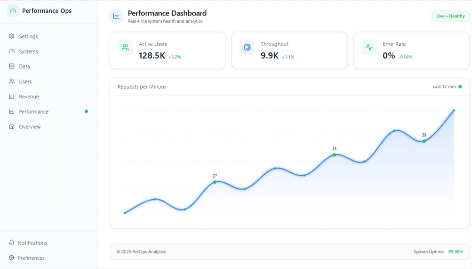Click the Notifications bell icon
Image resolution: width=472 pixels, height=269 pixels.
coord(12,243)
